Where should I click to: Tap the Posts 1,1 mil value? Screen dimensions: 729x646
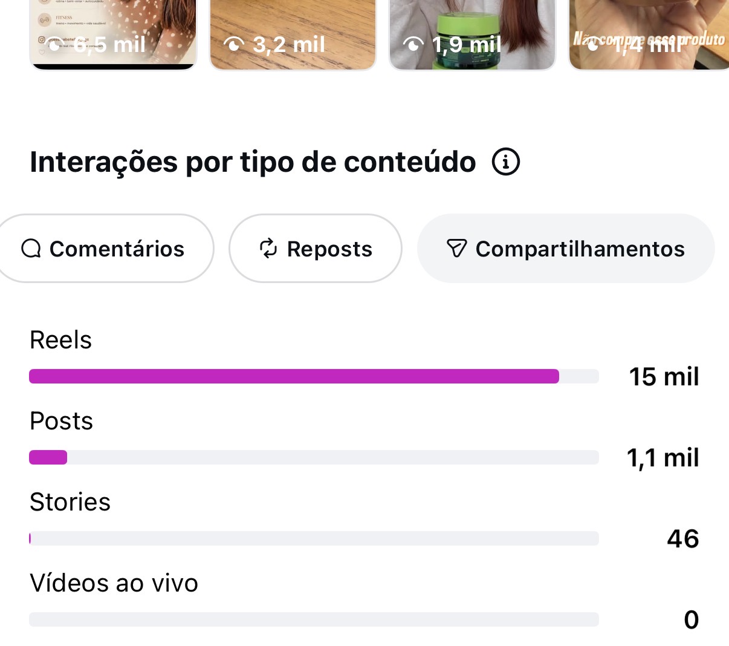coord(663,457)
